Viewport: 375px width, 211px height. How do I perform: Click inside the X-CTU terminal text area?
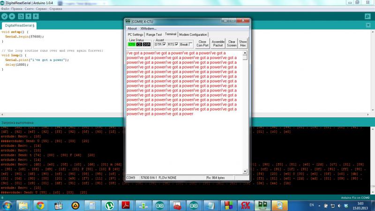(184, 112)
